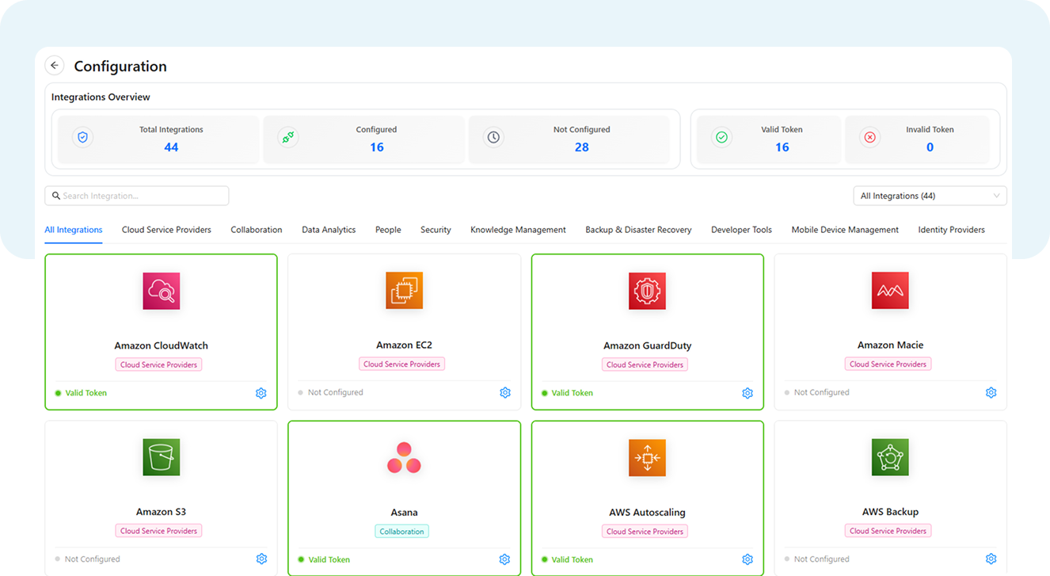Switch to the Collaboration tab
This screenshot has height=576, width=1050.
(x=257, y=230)
